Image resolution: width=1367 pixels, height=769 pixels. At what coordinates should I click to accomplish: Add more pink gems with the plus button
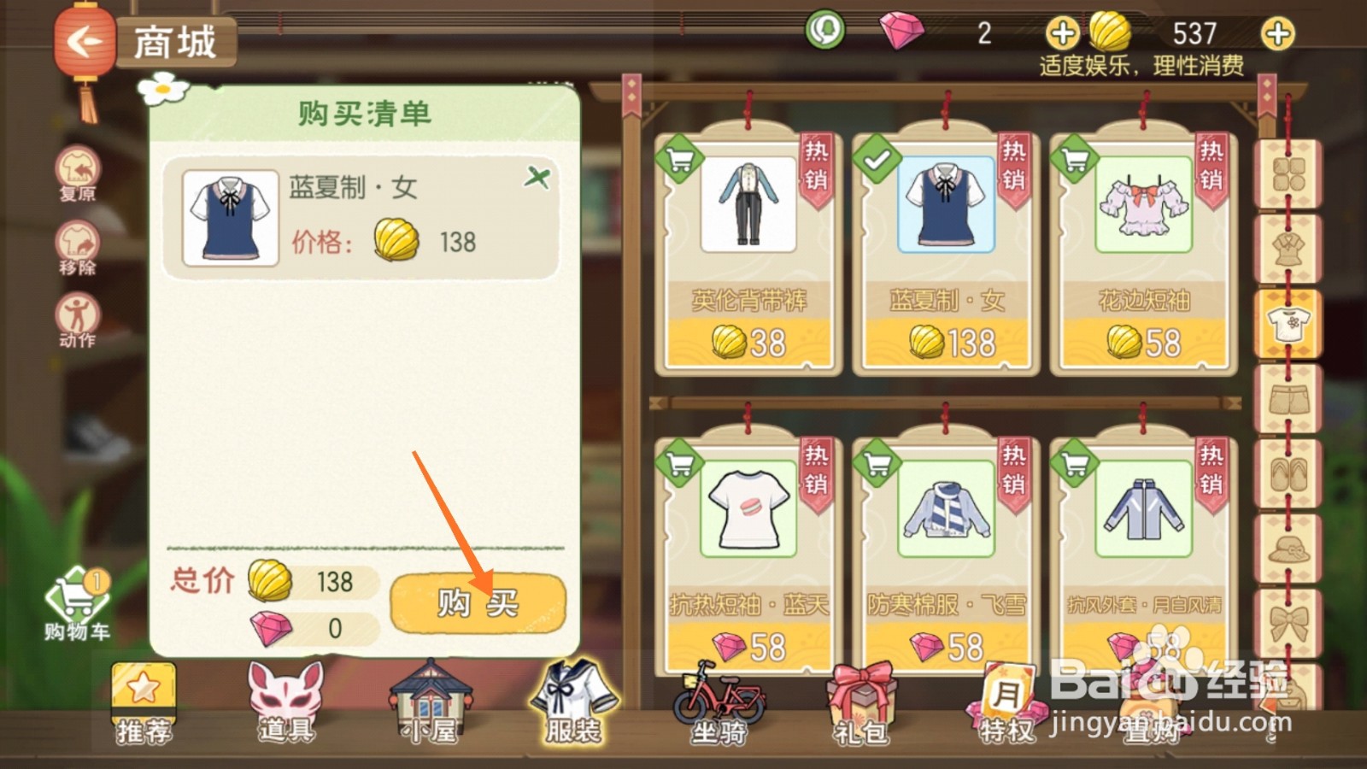point(1062,34)
